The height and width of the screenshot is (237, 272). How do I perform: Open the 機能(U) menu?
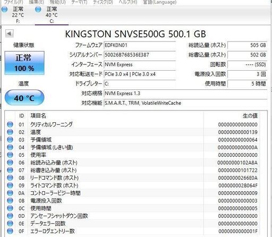coord(58,2)
